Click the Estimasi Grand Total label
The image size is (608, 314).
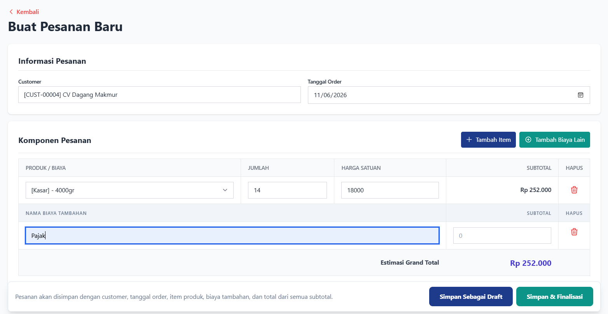[x=410, y=263]
